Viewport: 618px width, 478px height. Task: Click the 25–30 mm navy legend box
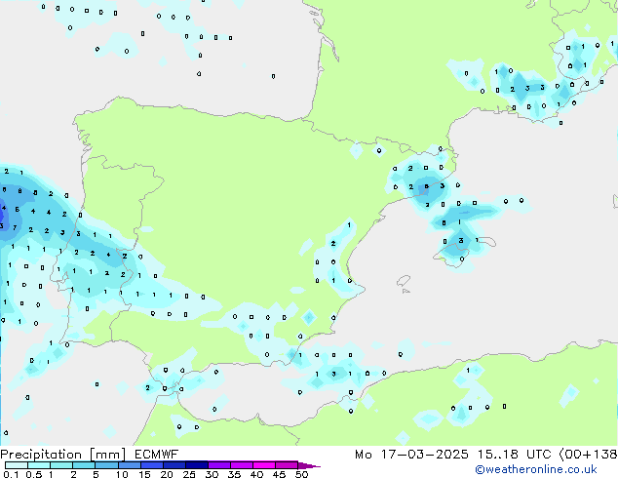coord(196,465)
